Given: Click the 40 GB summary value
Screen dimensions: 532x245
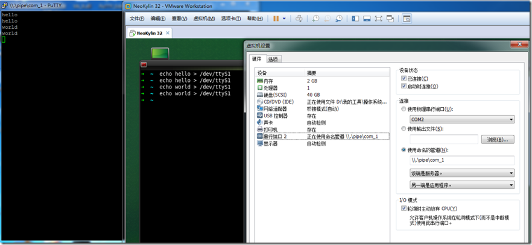Looking at the screenshot, I should click(x=314, y=95).
